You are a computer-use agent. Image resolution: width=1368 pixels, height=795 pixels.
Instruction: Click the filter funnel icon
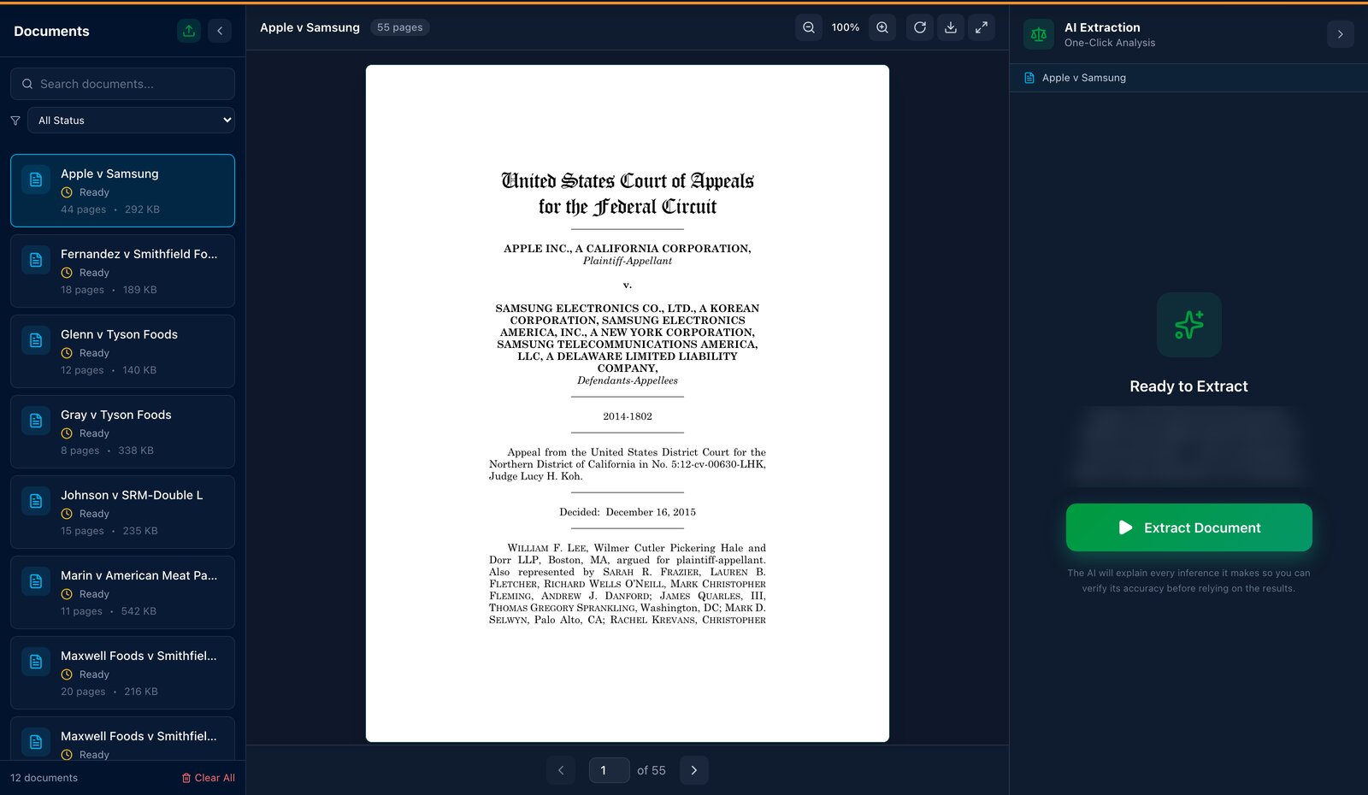[x=15, y=121]
